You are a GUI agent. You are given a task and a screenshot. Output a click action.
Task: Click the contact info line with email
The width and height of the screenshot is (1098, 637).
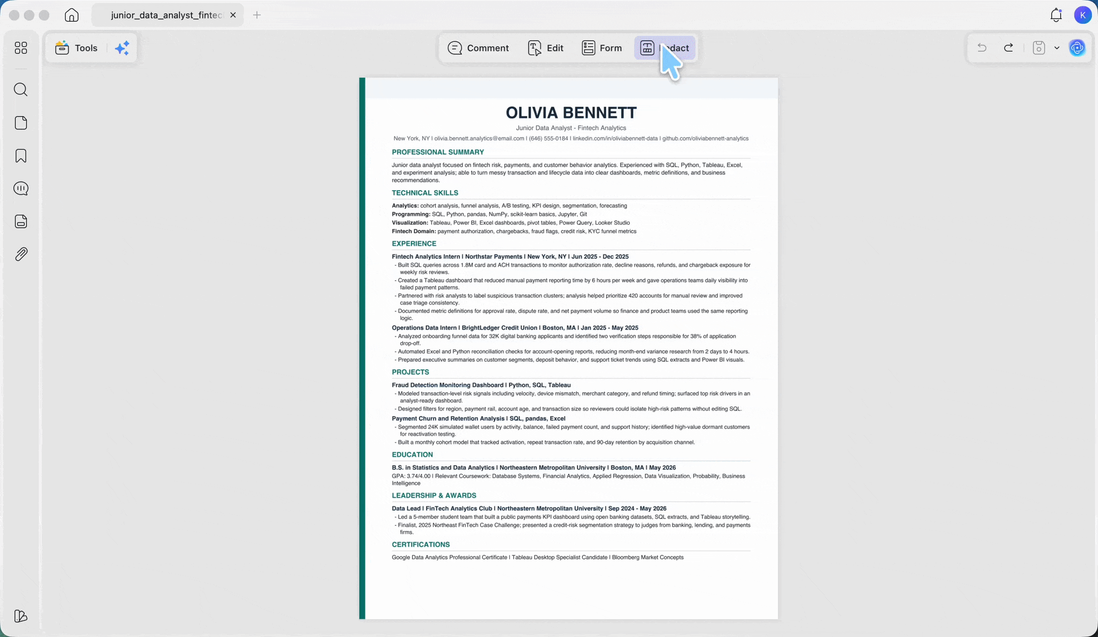click(x=571, y=139)
